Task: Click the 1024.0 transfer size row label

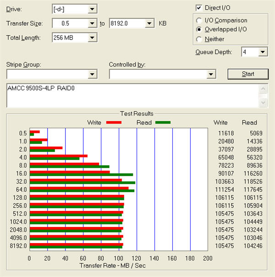Action: pyautogui.click(x=18, y=222)
